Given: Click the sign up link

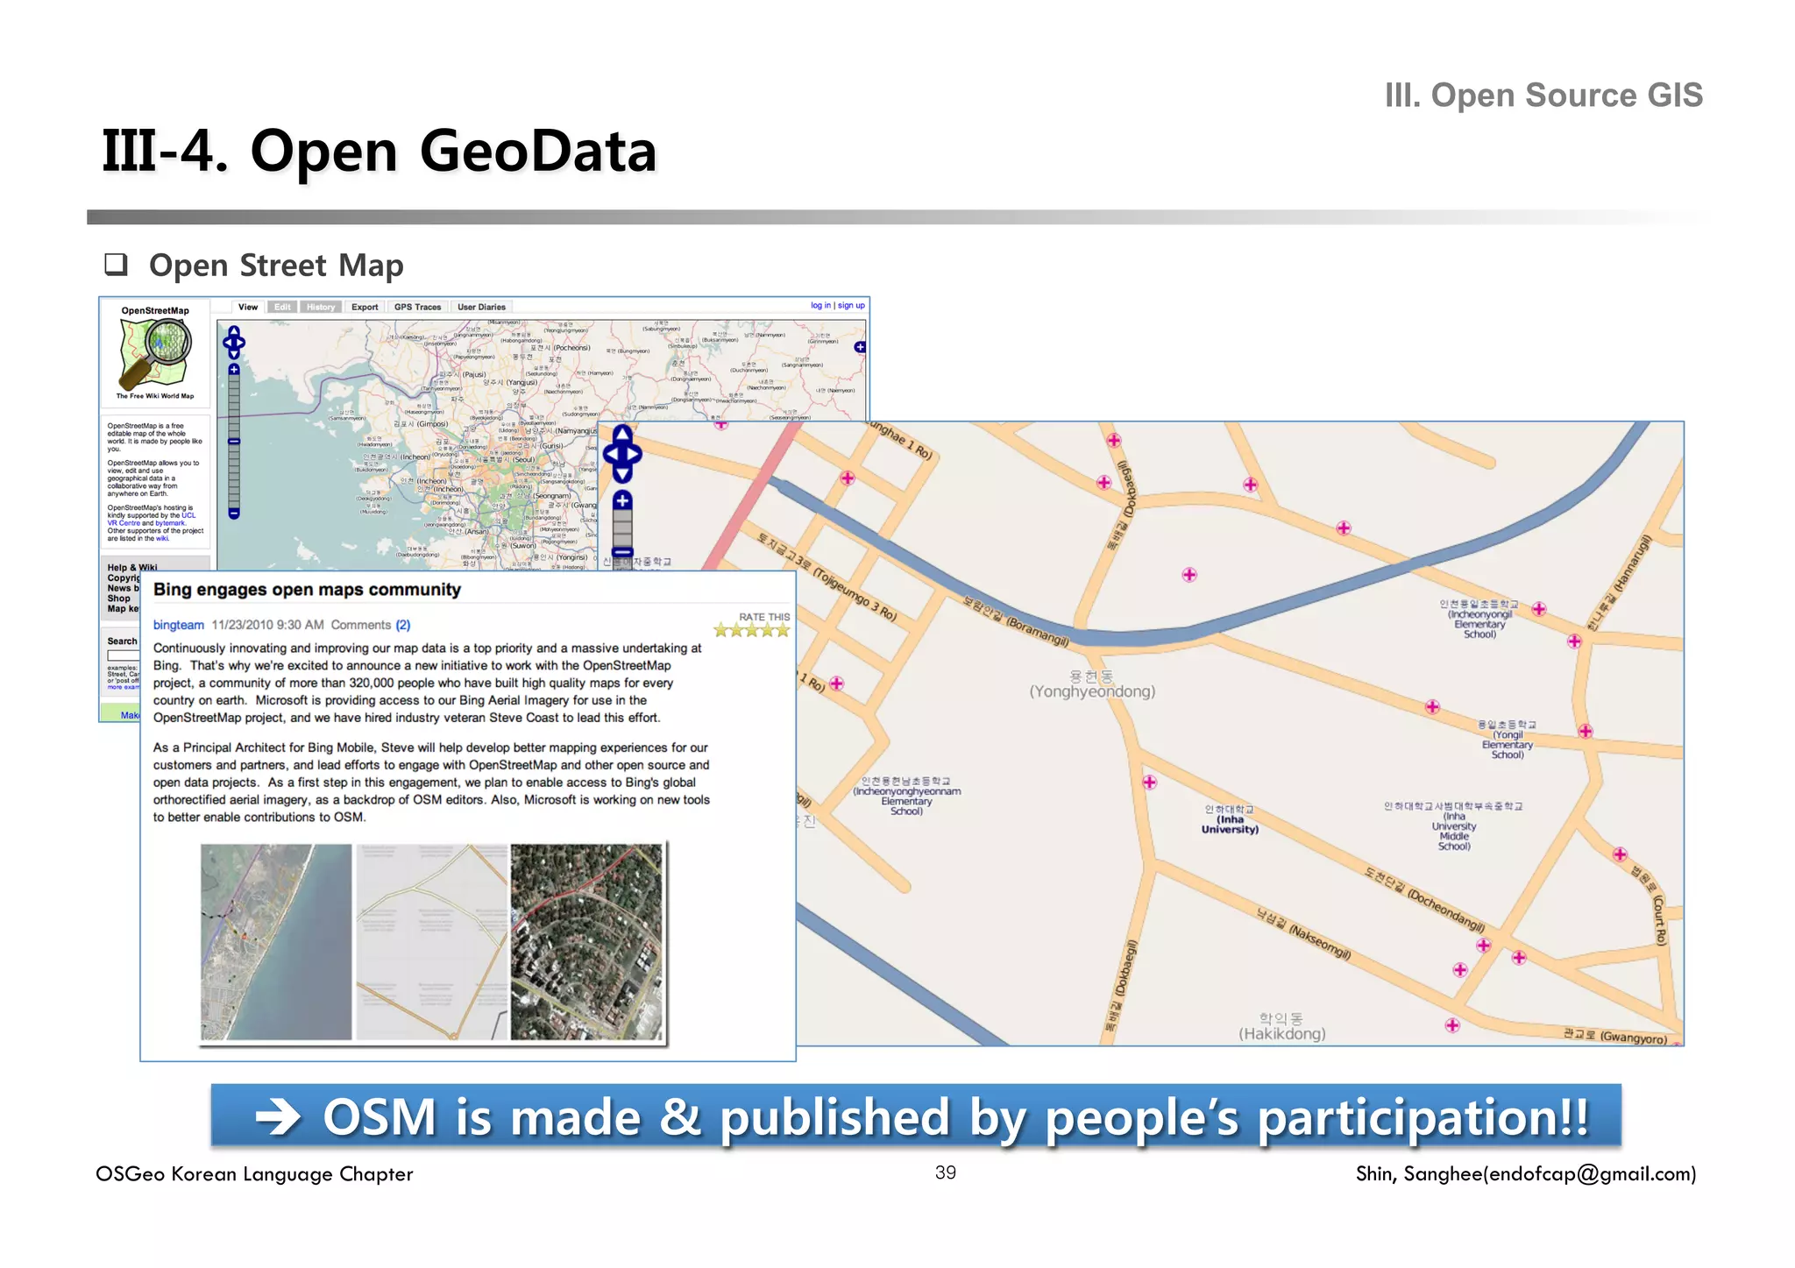Looking at the screenshot, I should click(851, 306).
